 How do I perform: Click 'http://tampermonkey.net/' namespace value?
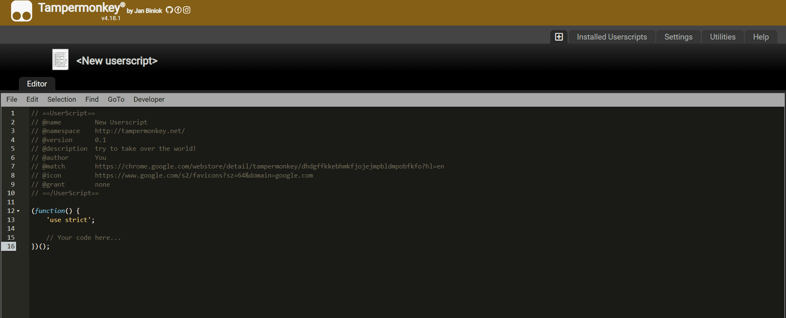coord(140,131)
